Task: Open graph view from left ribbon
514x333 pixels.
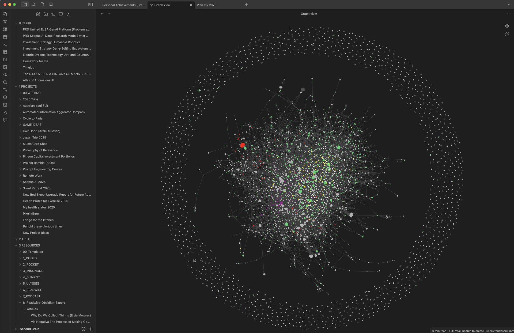Action: point(5,22)
